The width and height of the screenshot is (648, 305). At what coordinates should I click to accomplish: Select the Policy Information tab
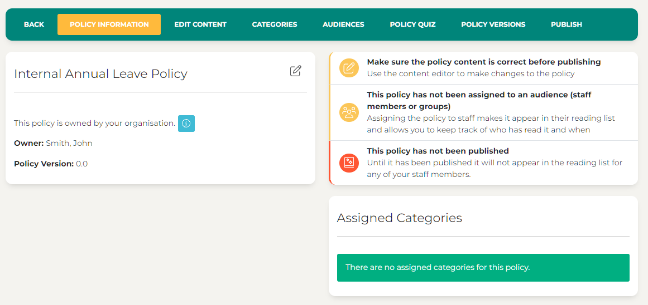tap(109, 24)
